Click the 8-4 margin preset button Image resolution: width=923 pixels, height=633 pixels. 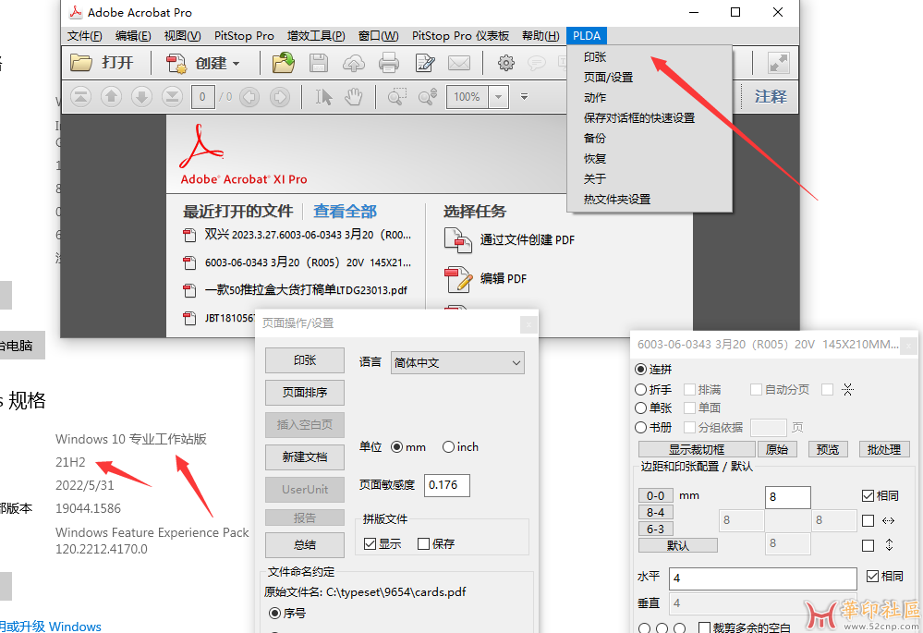pos(655,512)
